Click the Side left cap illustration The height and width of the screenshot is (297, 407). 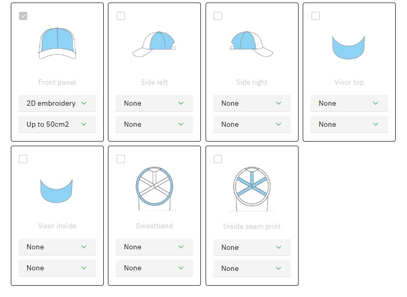154,43
